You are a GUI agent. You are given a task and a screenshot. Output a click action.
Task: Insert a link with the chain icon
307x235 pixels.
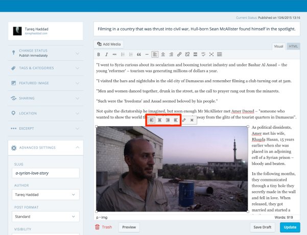[179, 55]
